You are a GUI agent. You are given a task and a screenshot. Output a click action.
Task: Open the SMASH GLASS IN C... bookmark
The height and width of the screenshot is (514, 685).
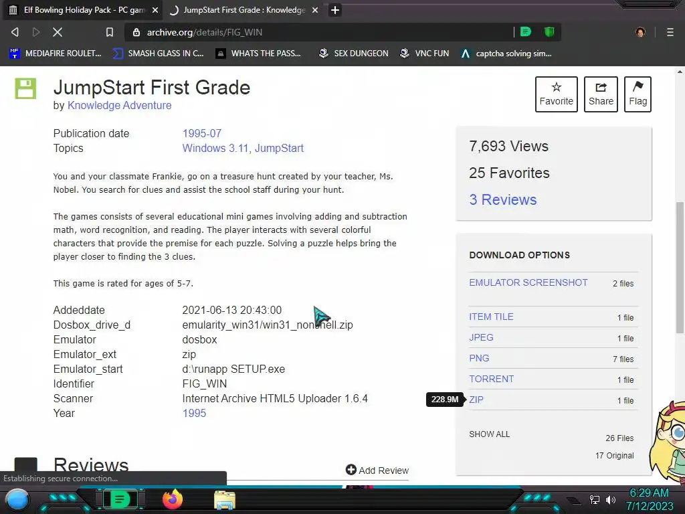click(158, 54)
